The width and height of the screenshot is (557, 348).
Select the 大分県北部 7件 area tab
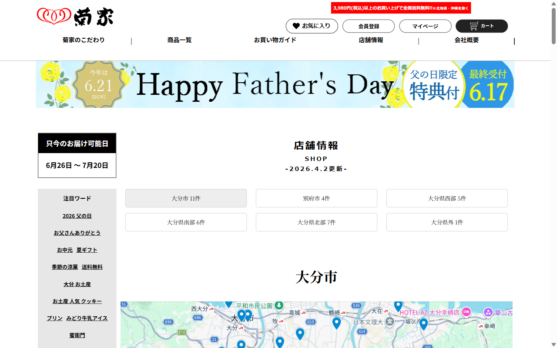click(316, 222)
